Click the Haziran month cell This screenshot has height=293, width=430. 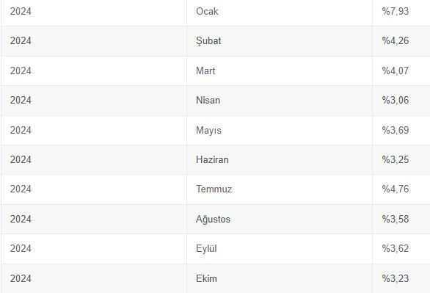coord(280,159)
